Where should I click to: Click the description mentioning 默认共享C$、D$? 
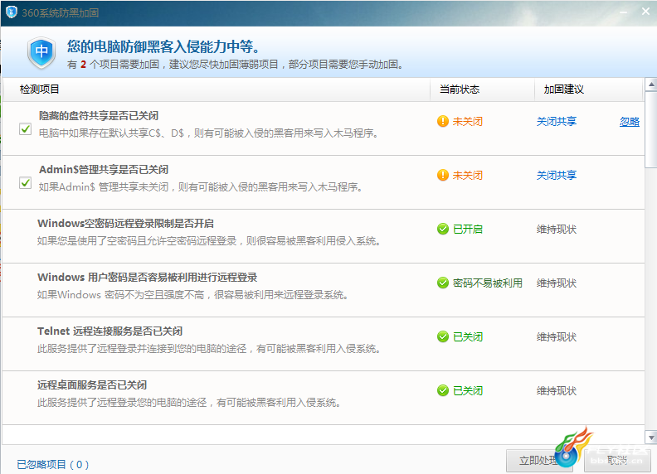209,133
